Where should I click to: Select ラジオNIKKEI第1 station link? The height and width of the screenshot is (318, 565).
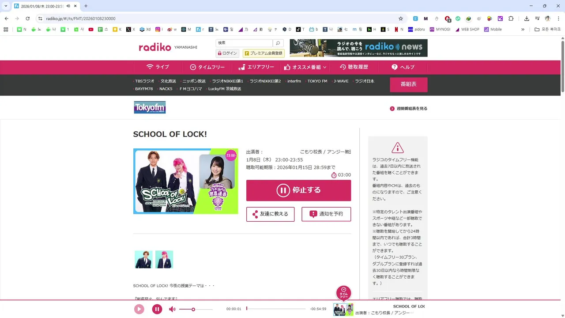[x=227, y=81]
